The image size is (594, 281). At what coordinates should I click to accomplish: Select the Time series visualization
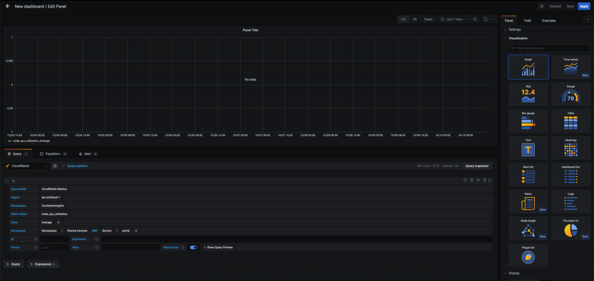tap(571, 67)
